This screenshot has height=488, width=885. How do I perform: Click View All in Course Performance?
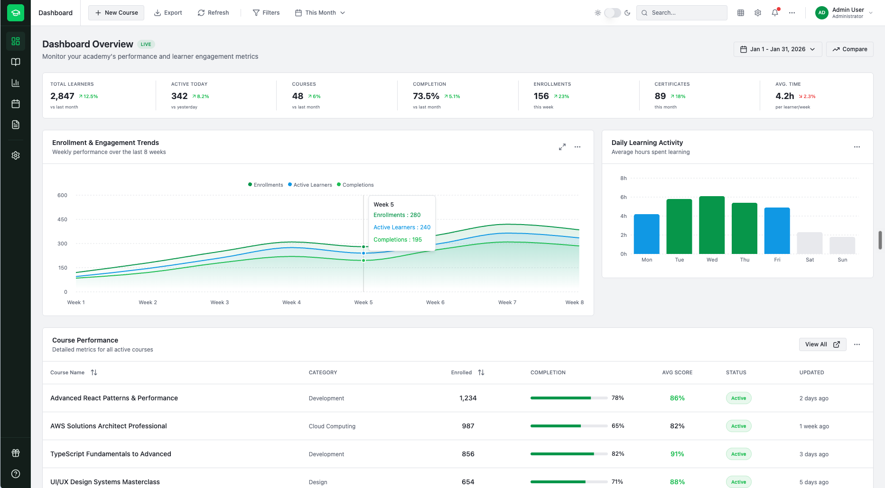tap(823, 344)
